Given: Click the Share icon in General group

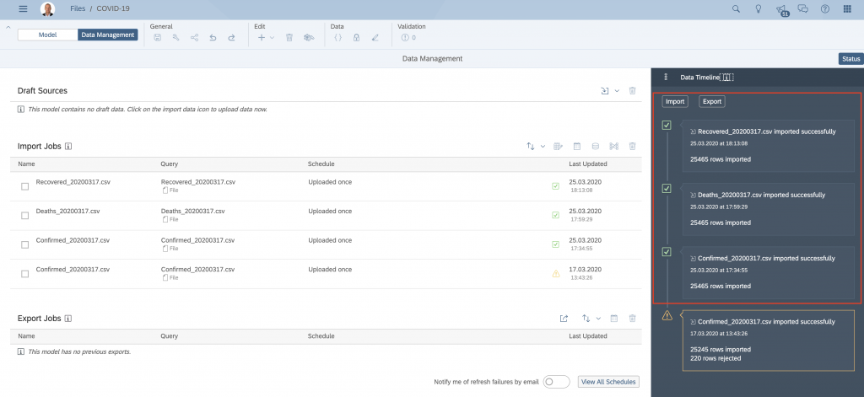Looking at the screenshot, I should click(195, 37).
